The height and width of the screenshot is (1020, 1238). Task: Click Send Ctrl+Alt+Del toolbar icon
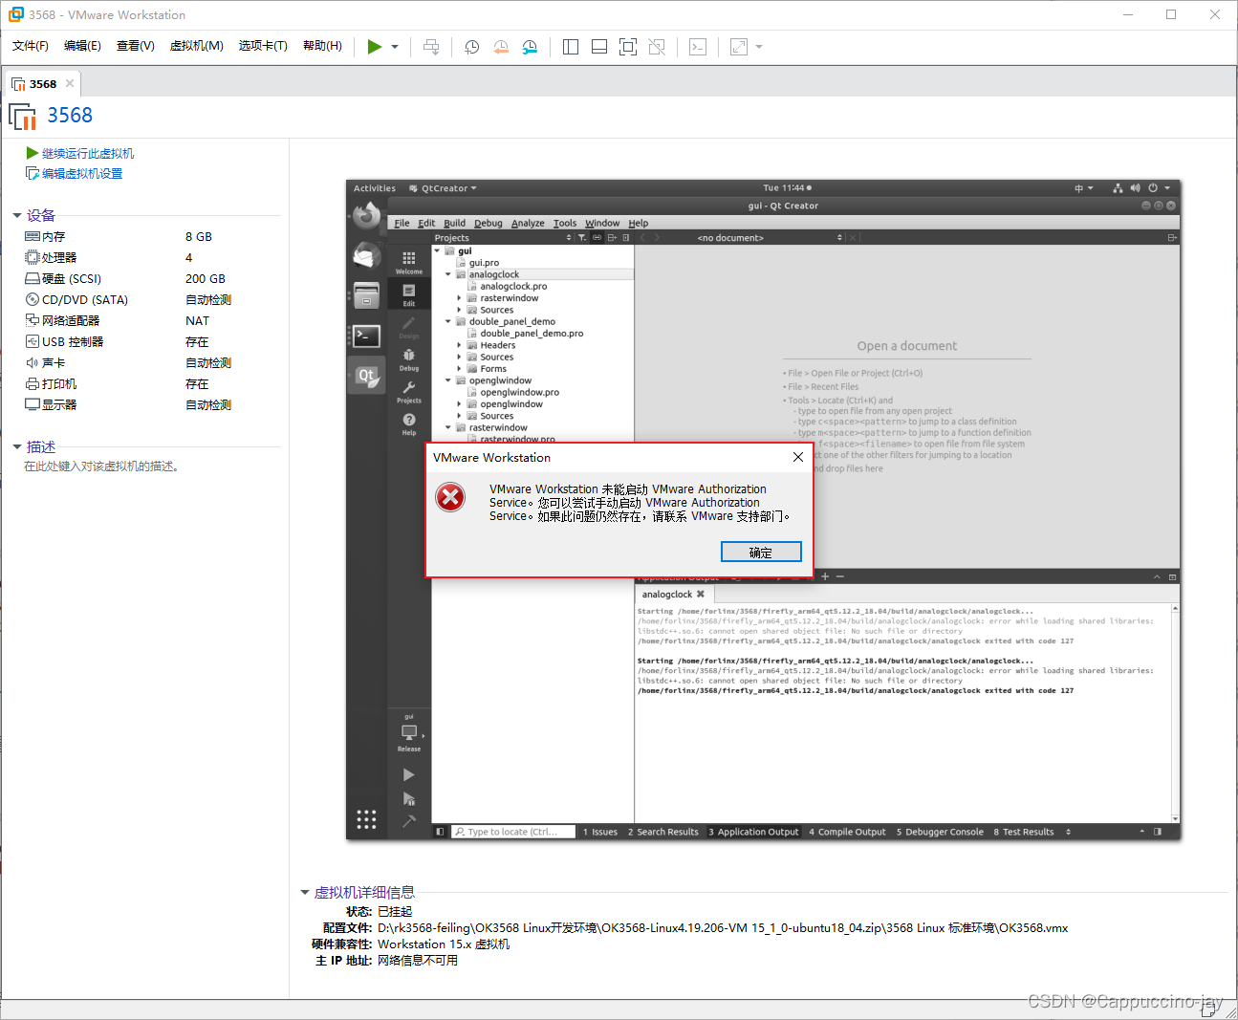coord(432,47)
